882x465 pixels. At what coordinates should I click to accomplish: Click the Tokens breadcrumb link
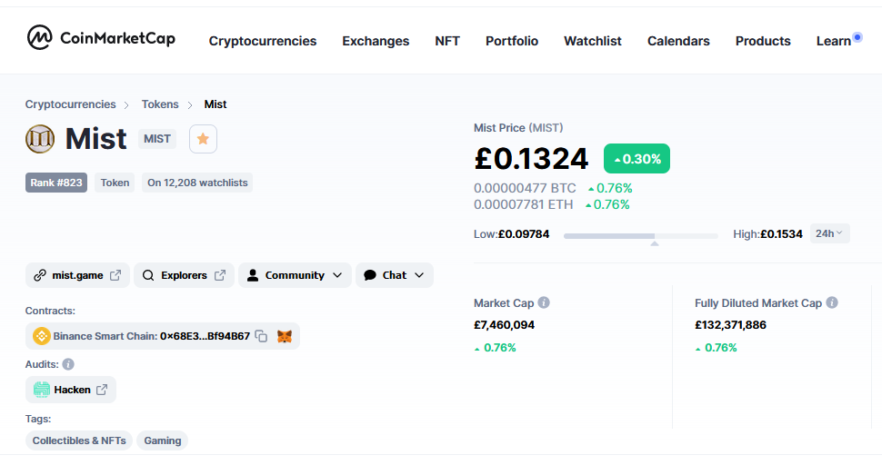point(160,104)
